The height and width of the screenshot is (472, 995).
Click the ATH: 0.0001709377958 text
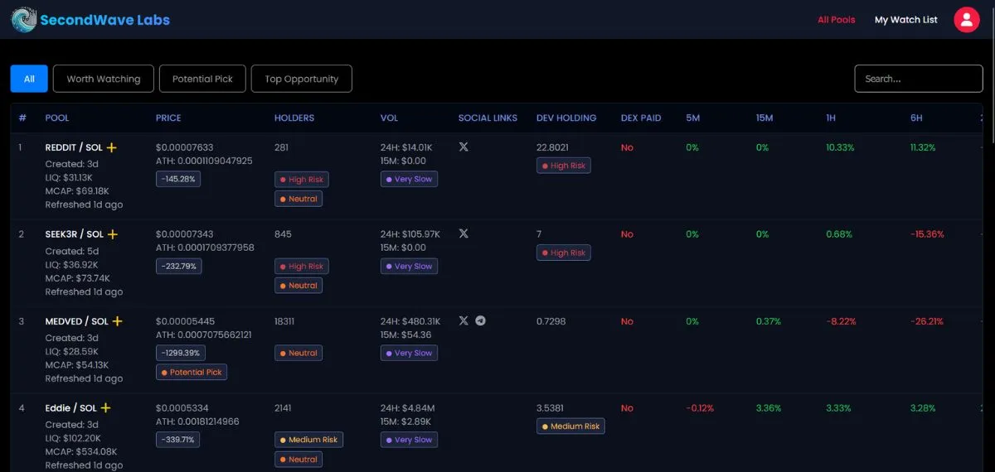pos(205,248)
